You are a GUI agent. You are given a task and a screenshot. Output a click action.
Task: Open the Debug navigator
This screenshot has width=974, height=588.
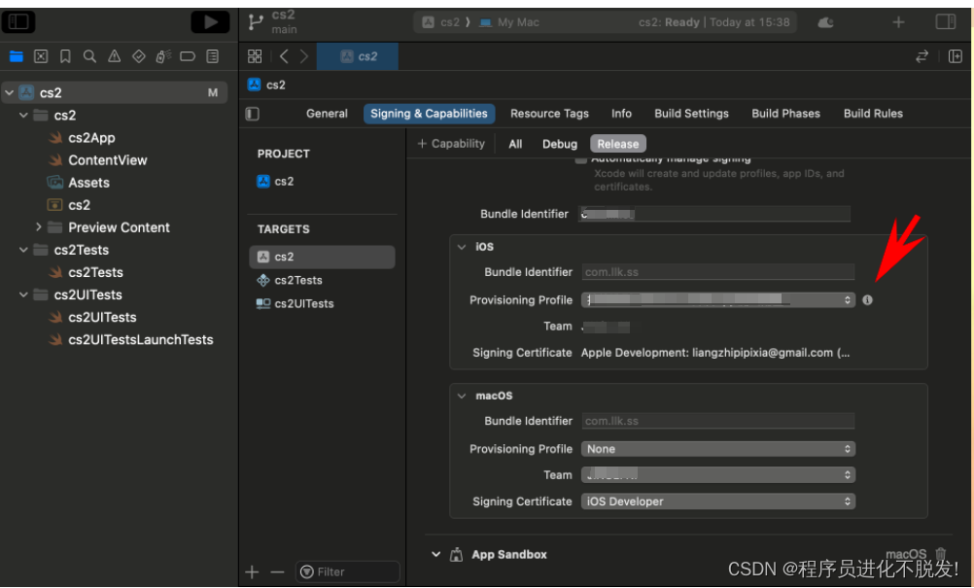(x=163, y=56)
